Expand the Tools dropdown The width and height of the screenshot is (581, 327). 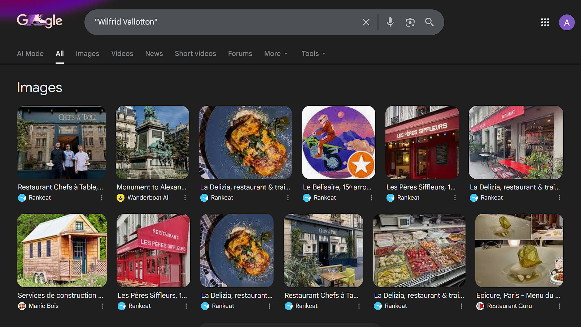click(x=313, y=53)
